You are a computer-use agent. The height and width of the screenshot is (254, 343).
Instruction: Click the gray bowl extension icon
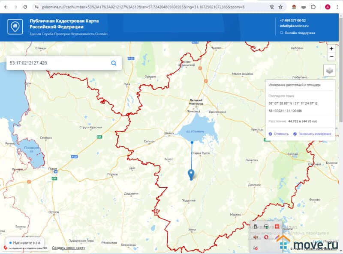pyautogui.click(x=304, y=7)
